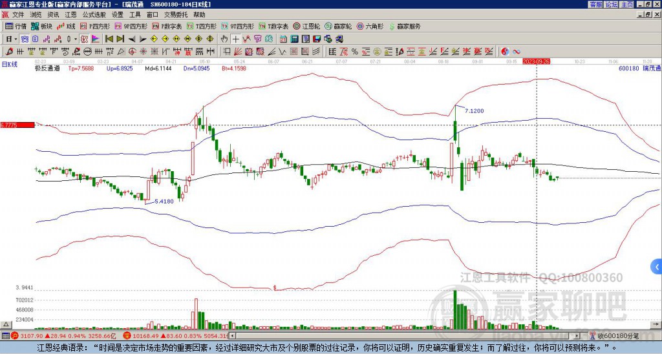
Task: Click the horizontal scrollbar right arrow
Action: (577, 336)
